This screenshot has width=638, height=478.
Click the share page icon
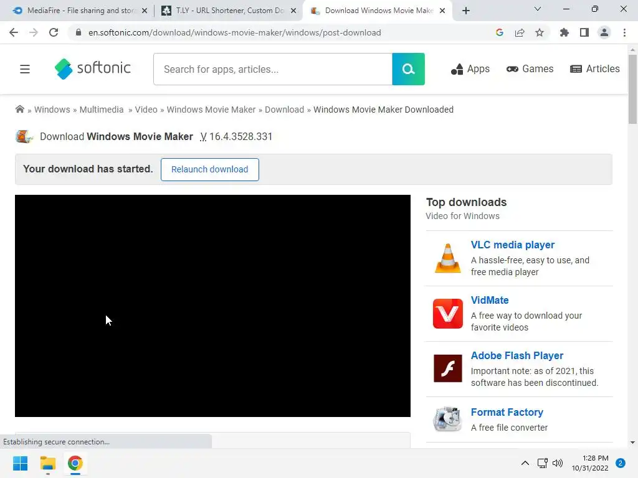point(520,32)
